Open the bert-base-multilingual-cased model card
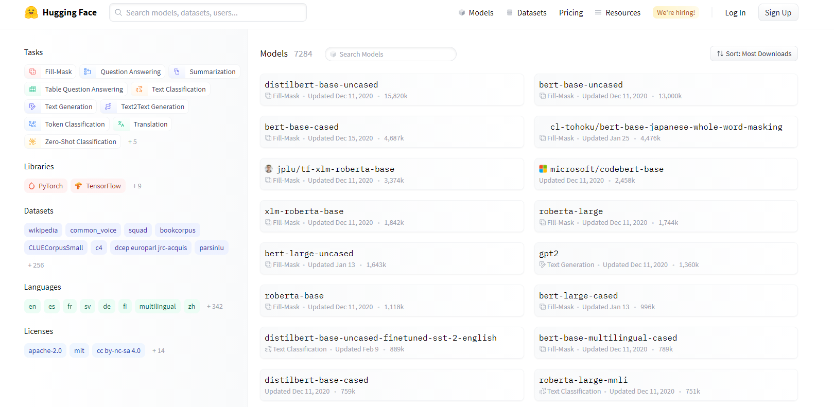Image resolution: width=834 pixels, height=407 pixels. click(666, 343)
